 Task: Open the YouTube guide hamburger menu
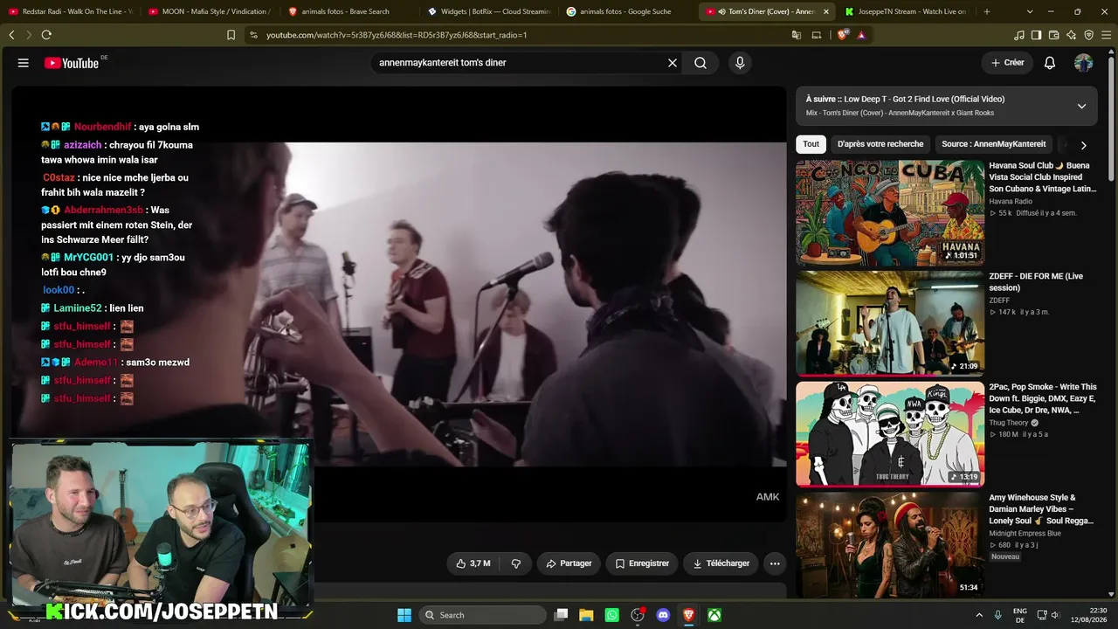[x=24, y=63]
